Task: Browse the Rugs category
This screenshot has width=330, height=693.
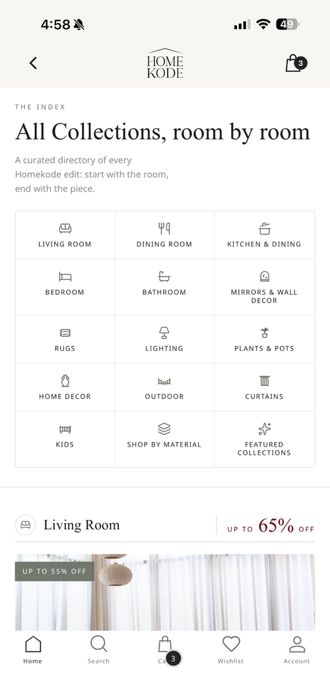Action: pos(65,340)
